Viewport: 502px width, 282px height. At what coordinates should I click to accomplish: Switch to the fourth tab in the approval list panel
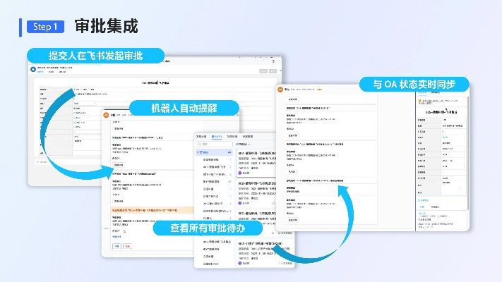248,137
